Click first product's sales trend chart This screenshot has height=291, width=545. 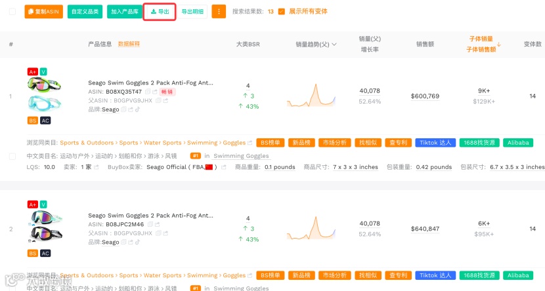[x=311, y=95]
